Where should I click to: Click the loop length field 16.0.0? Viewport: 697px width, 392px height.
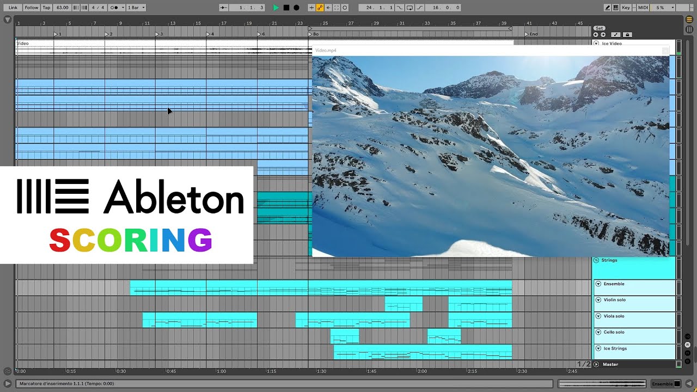coord(443,8)
